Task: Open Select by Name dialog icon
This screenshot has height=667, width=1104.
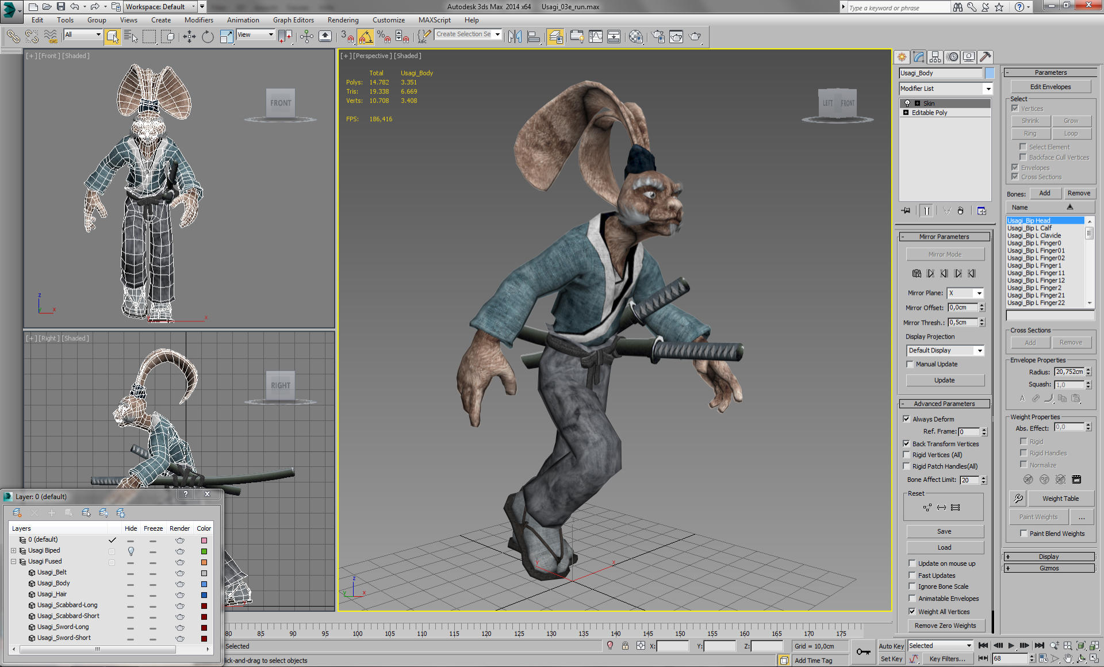Action: pos(131,37)
